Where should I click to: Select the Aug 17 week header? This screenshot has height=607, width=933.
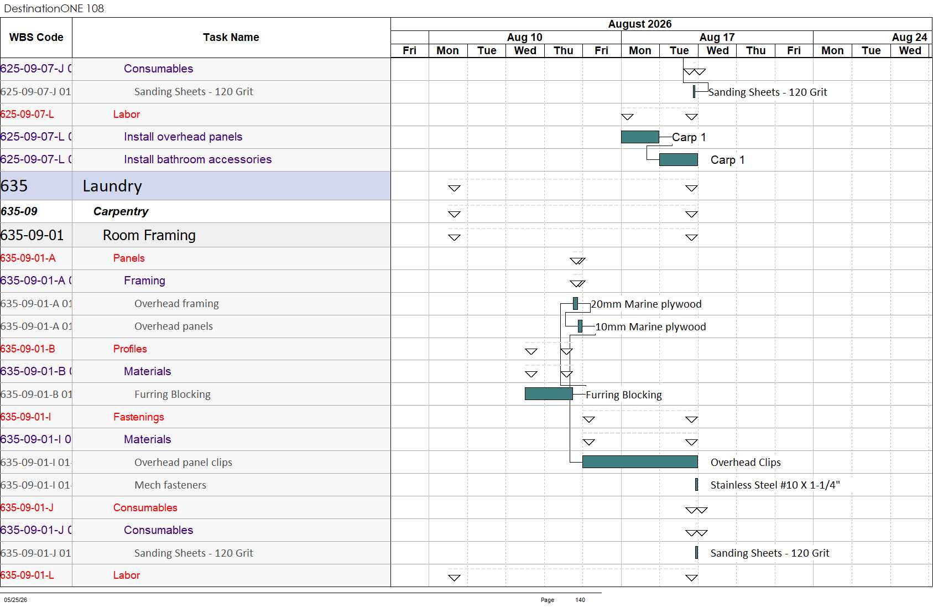click(x=717, y=37)
